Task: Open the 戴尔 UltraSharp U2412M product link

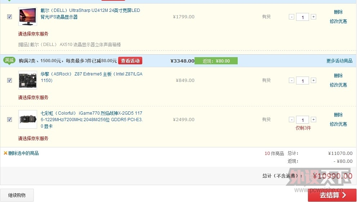Action: [90, 14]
